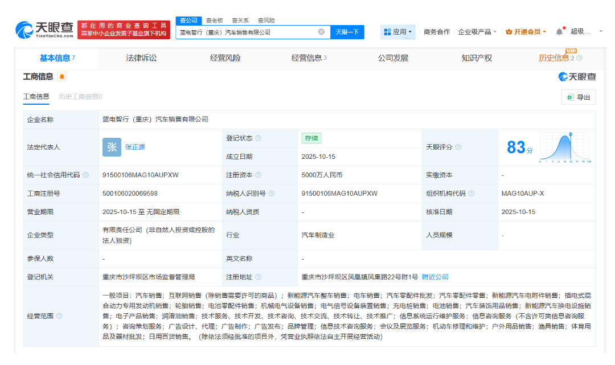Image resolution: width=615 pixels, height=365 pixels.
Task: Click help icon next to 天眼评分
Action: click(458, 147)
